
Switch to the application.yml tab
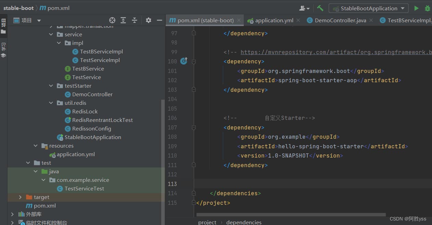point(274,21)
